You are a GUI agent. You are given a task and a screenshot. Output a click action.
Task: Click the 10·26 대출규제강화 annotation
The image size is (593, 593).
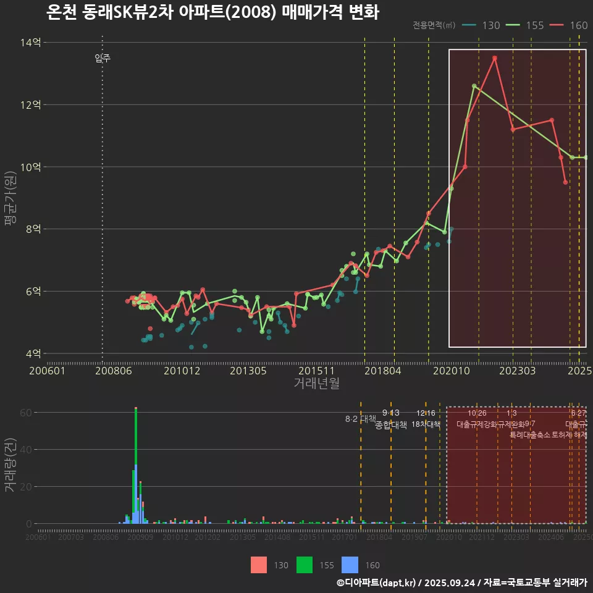(477, 419)
